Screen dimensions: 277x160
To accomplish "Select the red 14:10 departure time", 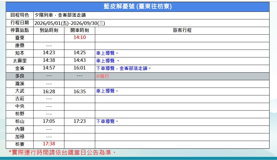I will [79, 38].
